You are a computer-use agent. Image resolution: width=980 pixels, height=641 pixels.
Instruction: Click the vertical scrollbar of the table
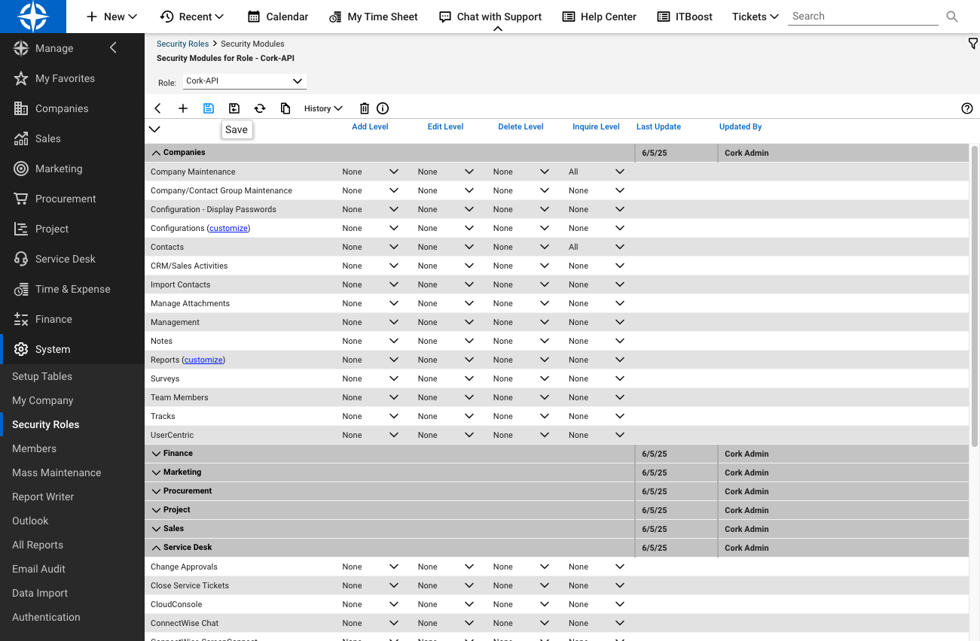pyautogui.click(x=975, y=295)
